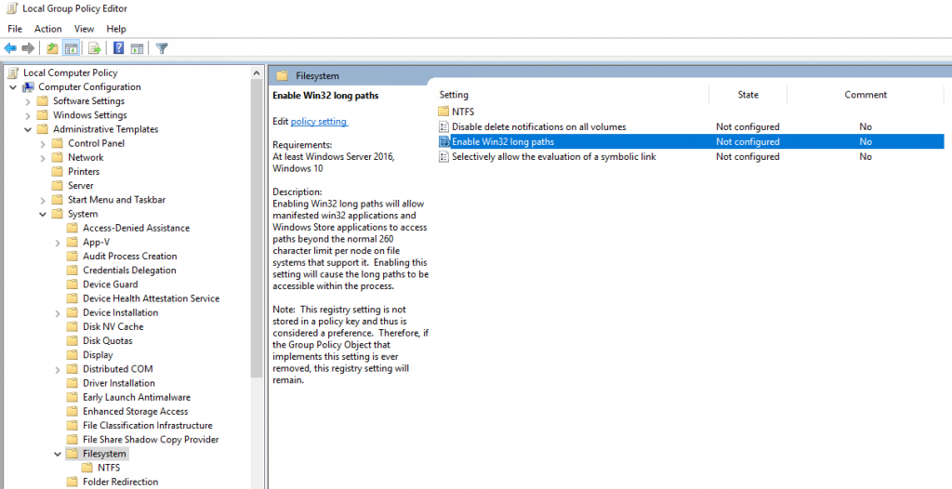Select 'Selectively allow the evaluation of a symbolic link'
This screenshot has width=952, height=489.
pyautogui.click(x=553, y=157)
